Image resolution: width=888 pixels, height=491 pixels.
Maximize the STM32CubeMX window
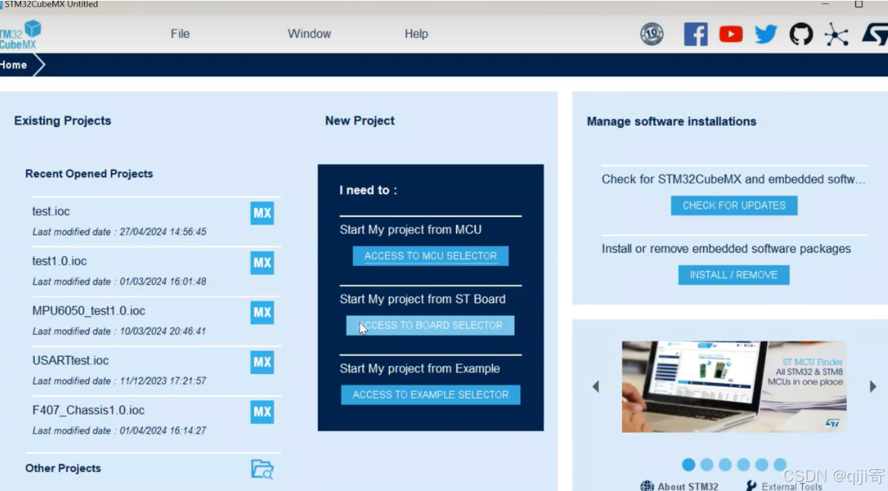[858, 4]
